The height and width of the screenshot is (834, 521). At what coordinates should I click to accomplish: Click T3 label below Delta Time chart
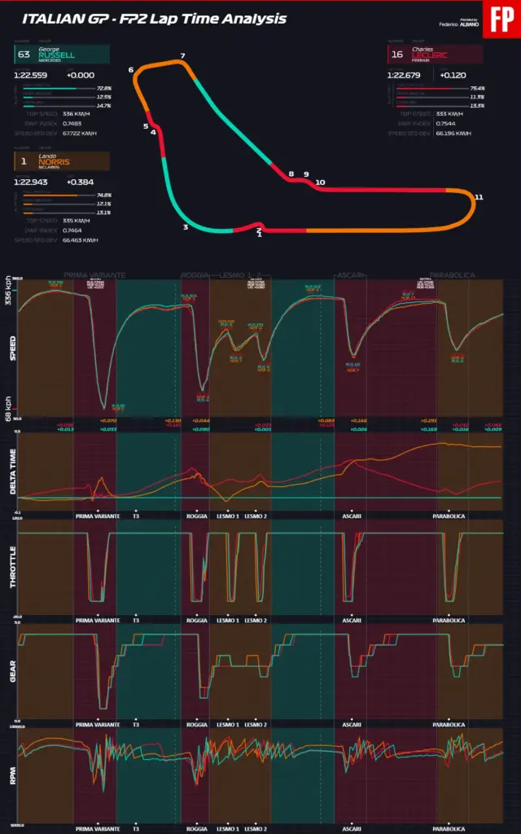(x=136, y=516)
